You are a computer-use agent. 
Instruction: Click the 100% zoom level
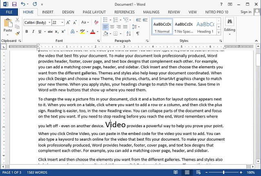click(251, 172)
